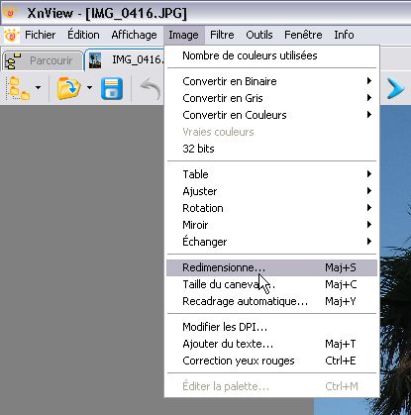The height and width of the screenshot is (415, 411).
Task: Open dropdown arrow next to open folder icon
Action: pos(89,88)
